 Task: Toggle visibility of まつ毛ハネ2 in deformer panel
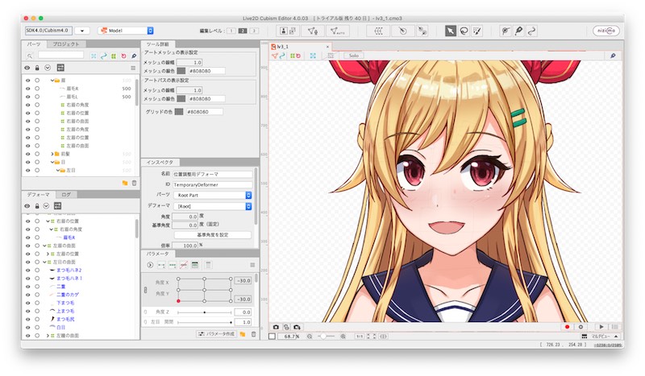coord(27,270)
